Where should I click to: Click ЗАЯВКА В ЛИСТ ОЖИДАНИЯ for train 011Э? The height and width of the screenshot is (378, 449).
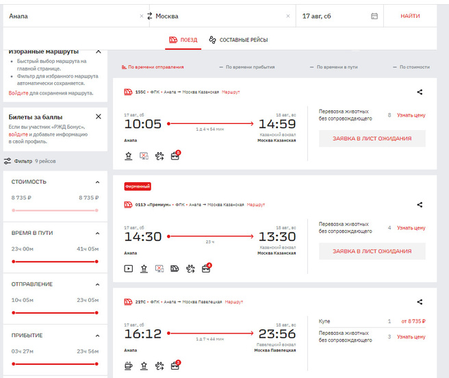click(x=372, y=251)
